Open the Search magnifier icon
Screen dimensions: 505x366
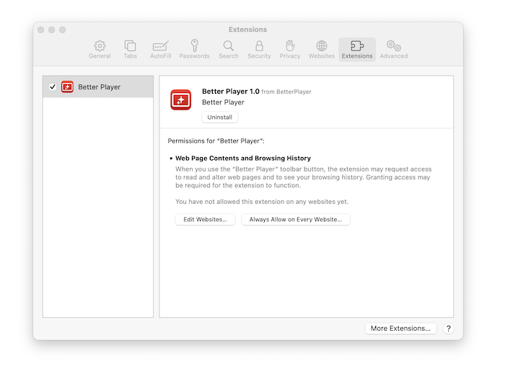point(229,45)
